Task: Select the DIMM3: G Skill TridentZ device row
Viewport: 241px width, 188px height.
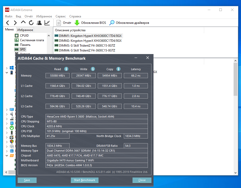Action: coord(85,46)
